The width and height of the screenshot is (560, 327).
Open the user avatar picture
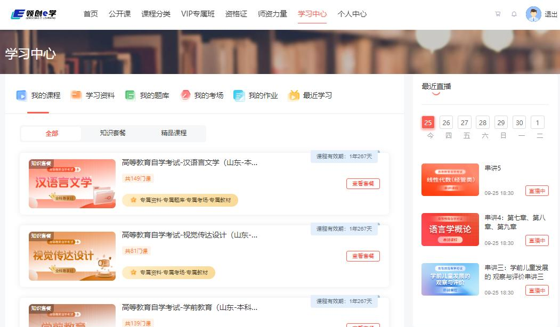[x=532, y=14]
